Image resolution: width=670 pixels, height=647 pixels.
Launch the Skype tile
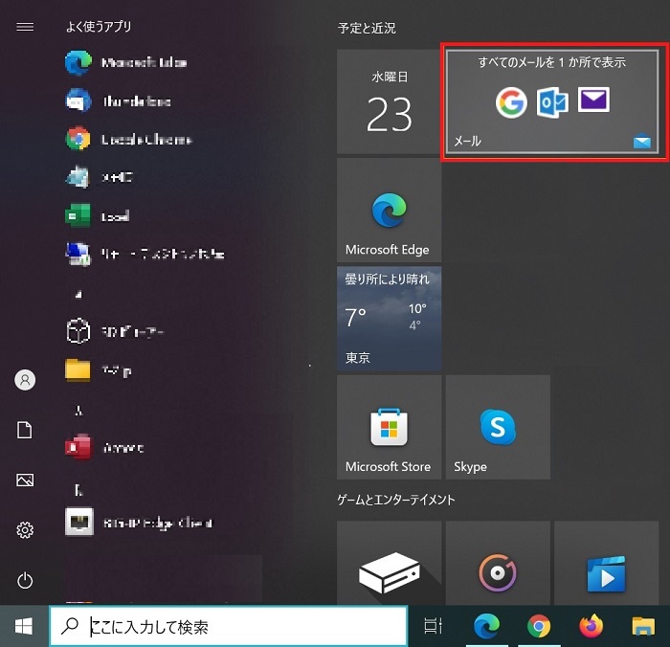[x=497, y=427]
